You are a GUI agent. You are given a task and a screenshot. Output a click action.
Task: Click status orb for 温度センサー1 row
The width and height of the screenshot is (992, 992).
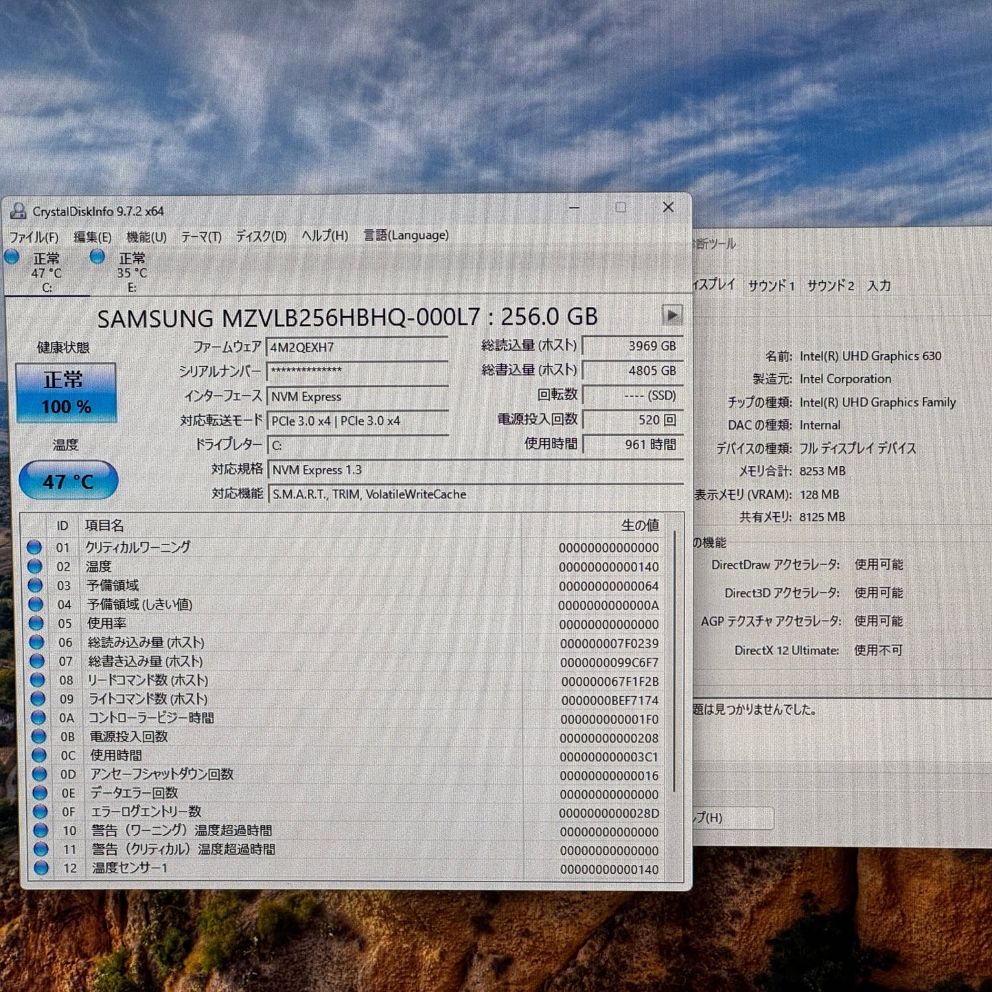42,868
